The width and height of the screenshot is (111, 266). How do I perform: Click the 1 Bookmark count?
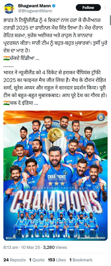tap(81, 260)
